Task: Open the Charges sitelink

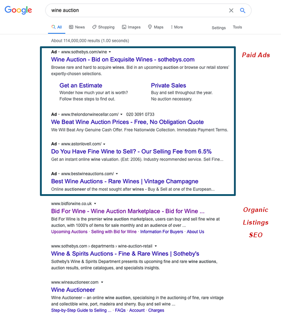Action: pyautogui.click(x=156, y=310)
